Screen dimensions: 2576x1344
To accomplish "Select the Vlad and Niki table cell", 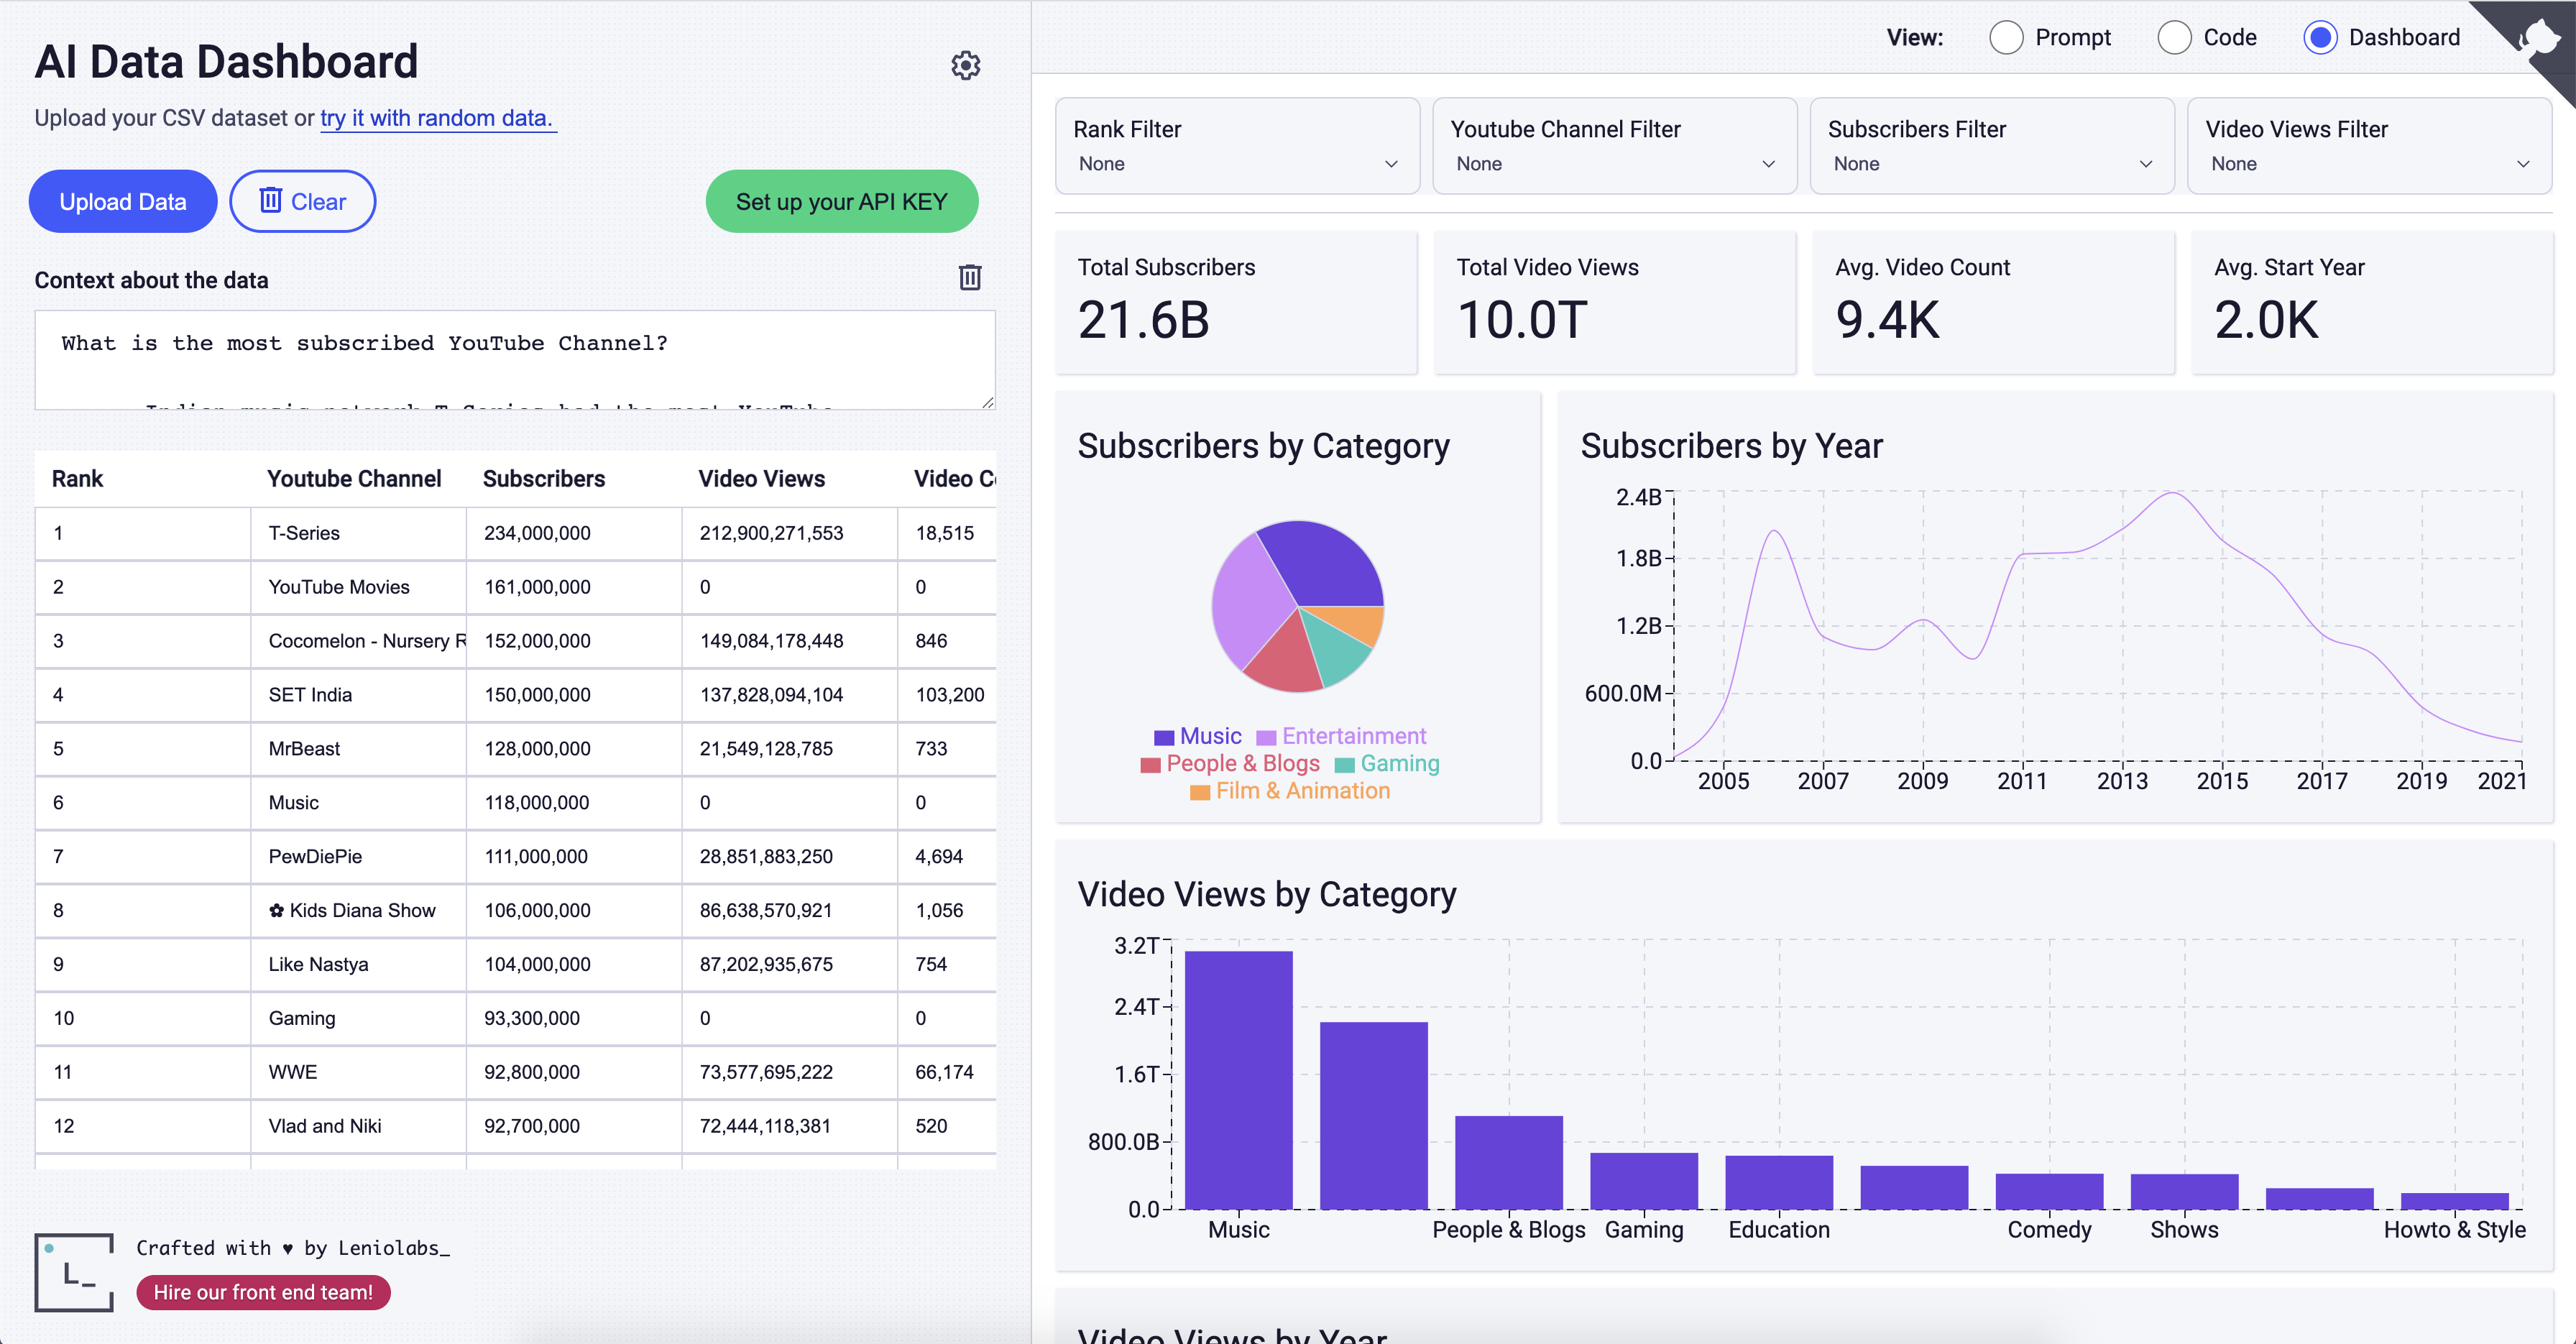I will tap(358, 1126).
